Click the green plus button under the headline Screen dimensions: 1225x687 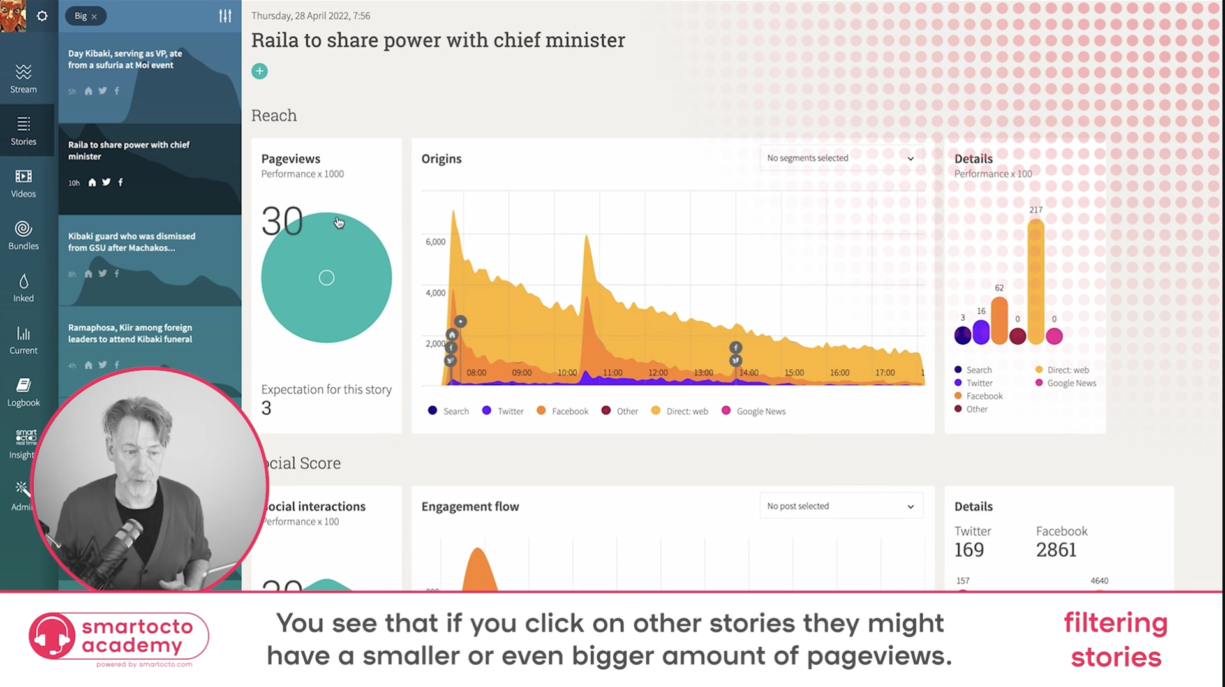259,71
